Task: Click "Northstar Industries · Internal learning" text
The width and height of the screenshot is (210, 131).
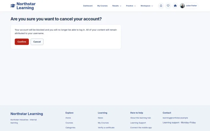Action: point(24,121)
